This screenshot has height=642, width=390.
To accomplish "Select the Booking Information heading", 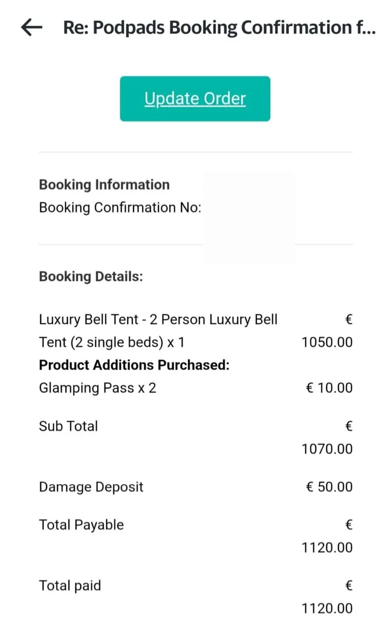I will click(x=104, y=185).
